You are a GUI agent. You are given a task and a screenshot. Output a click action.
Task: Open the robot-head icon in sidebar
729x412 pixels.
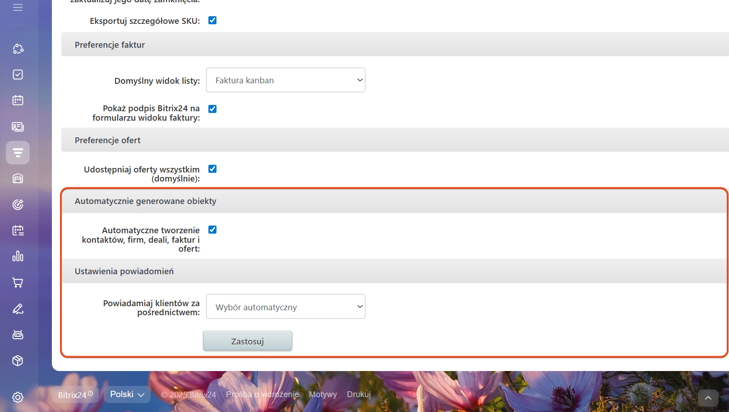coord(18,335)
